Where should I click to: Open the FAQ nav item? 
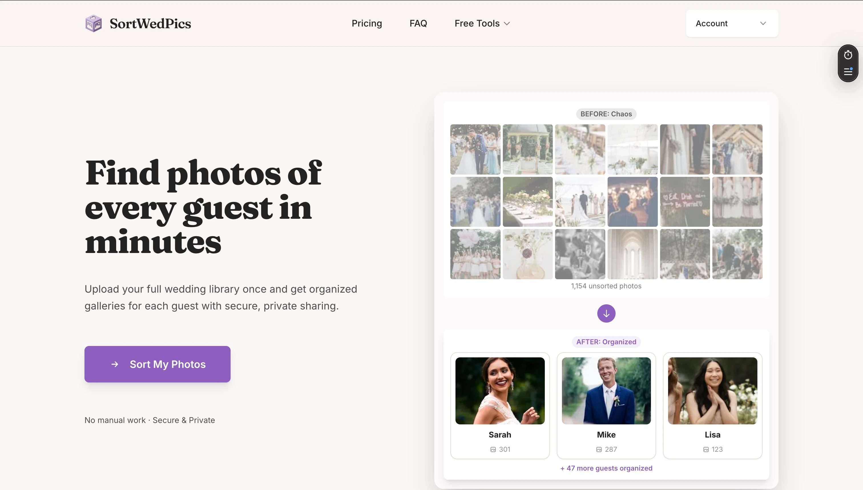[x=418, y=23]
